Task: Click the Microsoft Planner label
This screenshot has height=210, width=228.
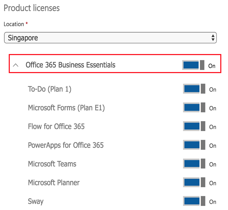Action: 54,183
